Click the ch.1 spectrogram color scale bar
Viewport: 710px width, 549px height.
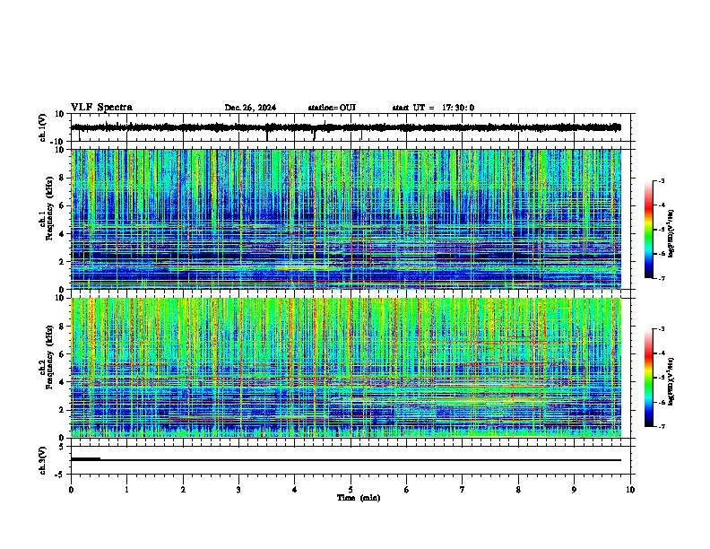click(648, 230)
